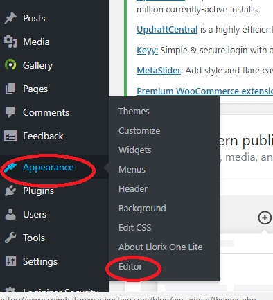Open Editor from Appearance submenu

point(130,267)
